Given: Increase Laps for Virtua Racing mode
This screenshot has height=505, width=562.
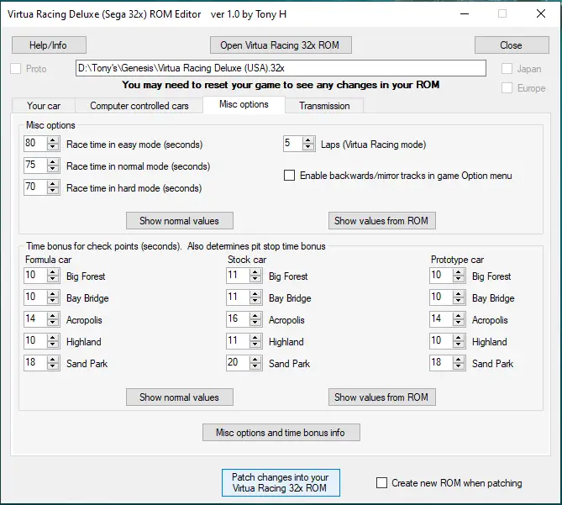Looking at the screenshot, I should 307,140.
